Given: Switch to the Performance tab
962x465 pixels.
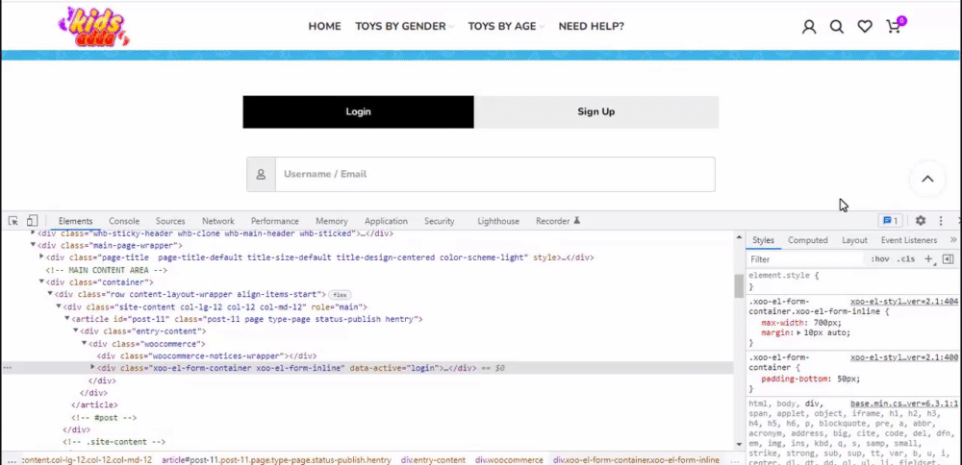Looking at the screenshot, I should (x=275, y=221).
